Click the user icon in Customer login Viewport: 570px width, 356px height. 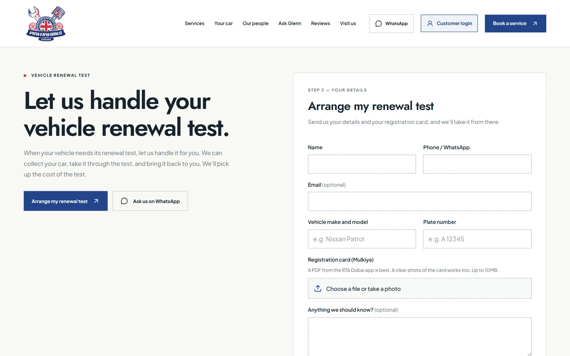coord(430,23)
